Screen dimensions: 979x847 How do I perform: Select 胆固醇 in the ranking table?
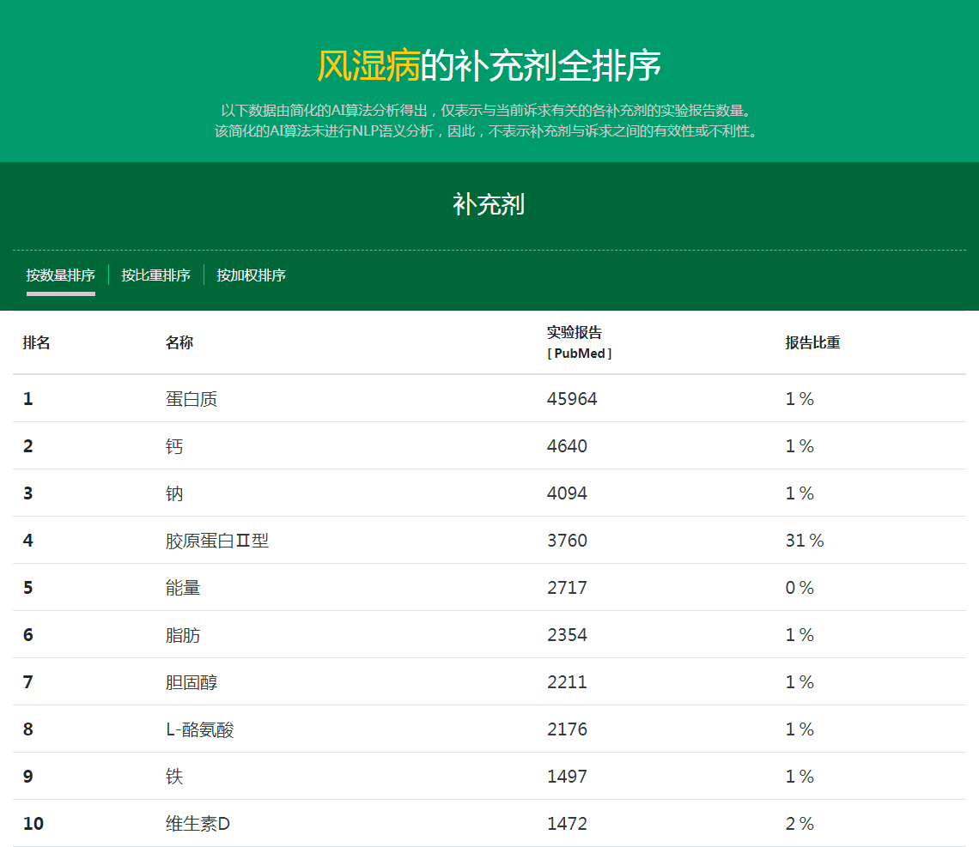coord(192,682)
